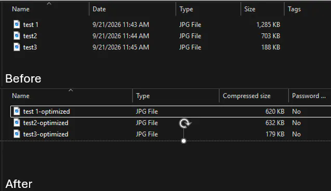This screenshot has width=331, height=191.
Task: Click date 9/21/2026 11:44 AM
Action: pyautogui.click(x=121, y=36)
